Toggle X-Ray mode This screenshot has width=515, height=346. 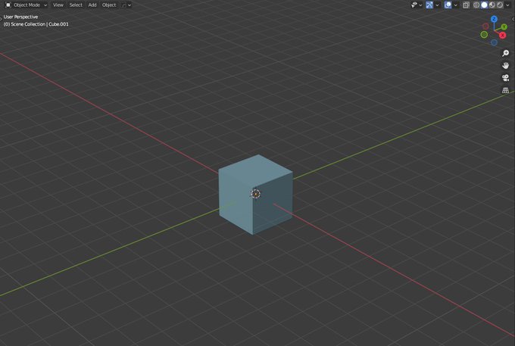[x=466, y=5]
